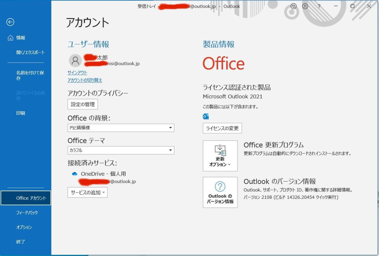The image size is (379, 256).
Task: Click the アカウントの切り替え link
Action: tap(85, 80)
